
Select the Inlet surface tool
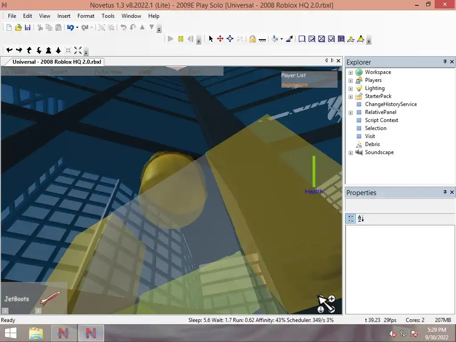tap(341, 39)
